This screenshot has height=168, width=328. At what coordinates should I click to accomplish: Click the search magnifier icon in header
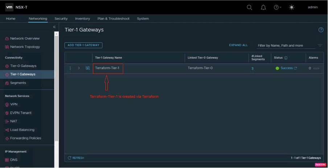pos(249,7)
